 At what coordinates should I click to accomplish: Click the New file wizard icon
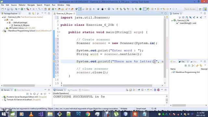click(3, 9)
